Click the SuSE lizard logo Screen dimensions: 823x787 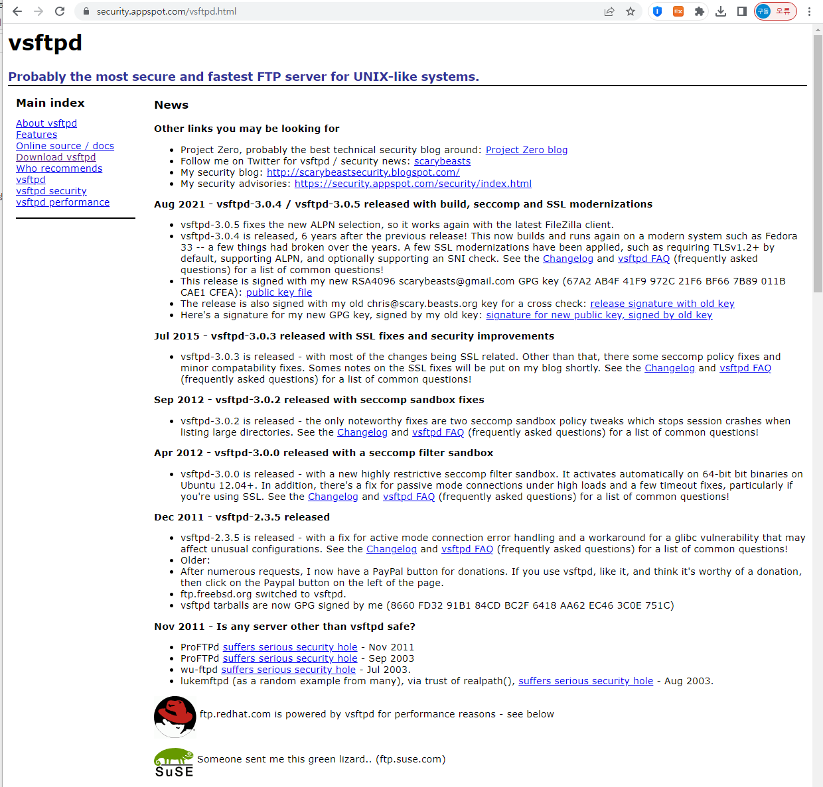(174, 762)
